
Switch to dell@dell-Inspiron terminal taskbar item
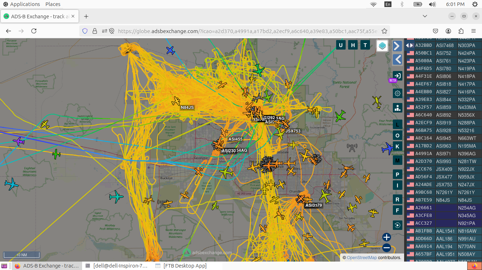pyautogui.click(x=117, y=266)
